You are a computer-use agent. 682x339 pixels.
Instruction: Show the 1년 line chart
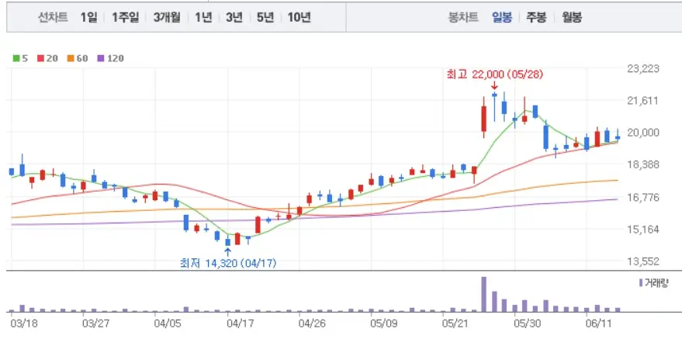(x=203, y=17)
